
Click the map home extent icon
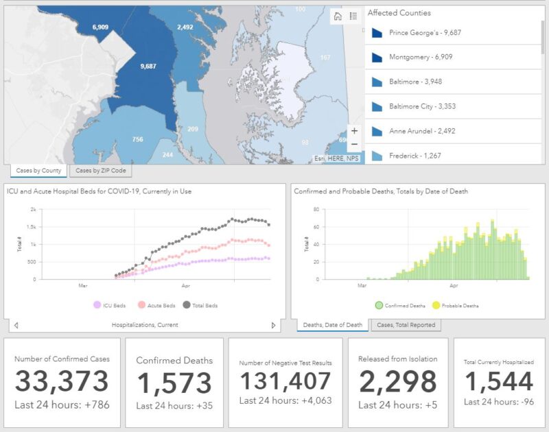click(337, 16)
